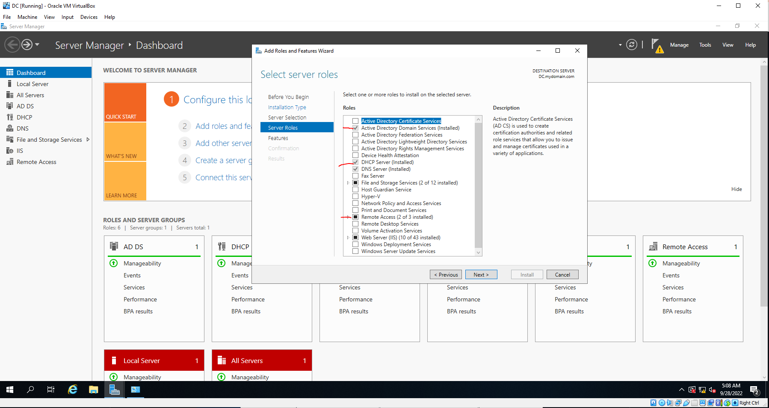This screenshot has width=769, height=408.
Task: Open BPA results in Remote Access tile
Action: pos(677,312)
